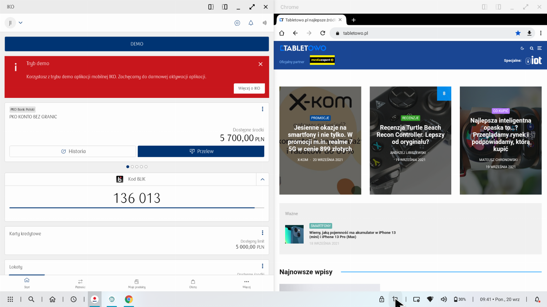This screenshot has height=307, width=547.
Task: Click the PROMOCJE category tag
Action: point(320,118)
